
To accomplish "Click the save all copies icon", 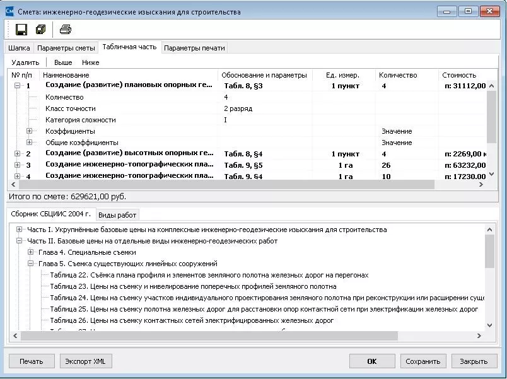I will tap(41, 29).
